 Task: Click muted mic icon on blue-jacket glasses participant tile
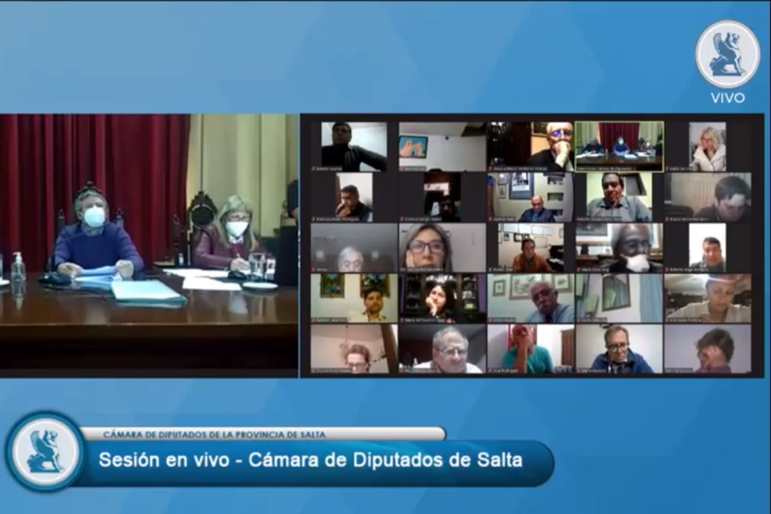coord(579,371)
